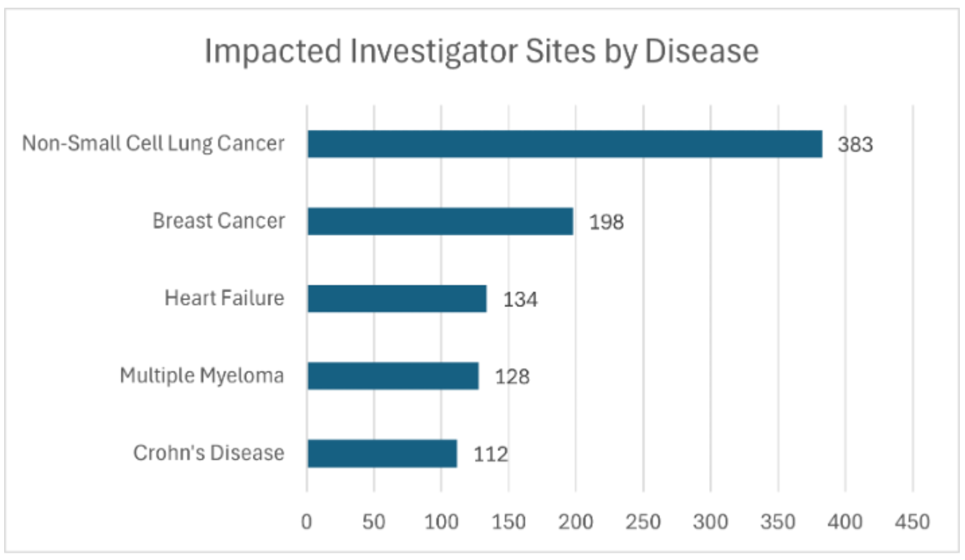Click the chart title 'Impacted Investigator Sites by Disease'
965x560 pixels.
[481, 51]
